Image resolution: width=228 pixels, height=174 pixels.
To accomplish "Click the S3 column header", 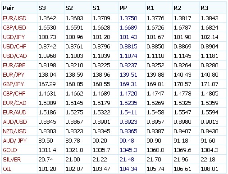I will (x=42, y=8).
